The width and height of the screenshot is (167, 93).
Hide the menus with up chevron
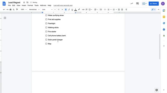coord(158,10)
